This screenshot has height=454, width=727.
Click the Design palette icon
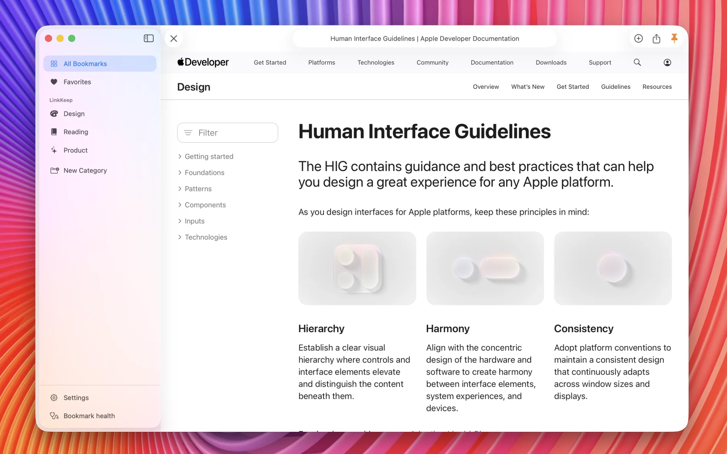54,114
